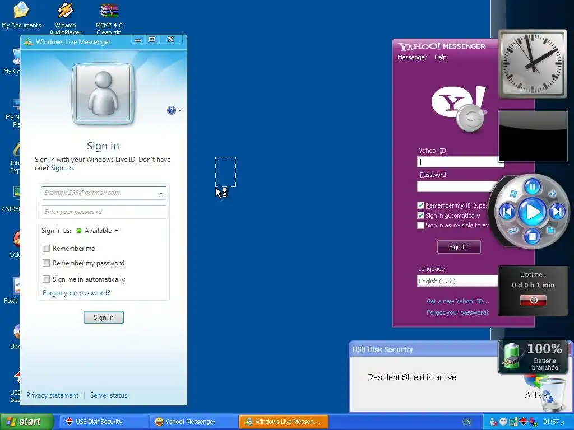Click the tray icon with green 28 badge
The height and width of the screenshot is (430, 574).
[x=534, y=422]
